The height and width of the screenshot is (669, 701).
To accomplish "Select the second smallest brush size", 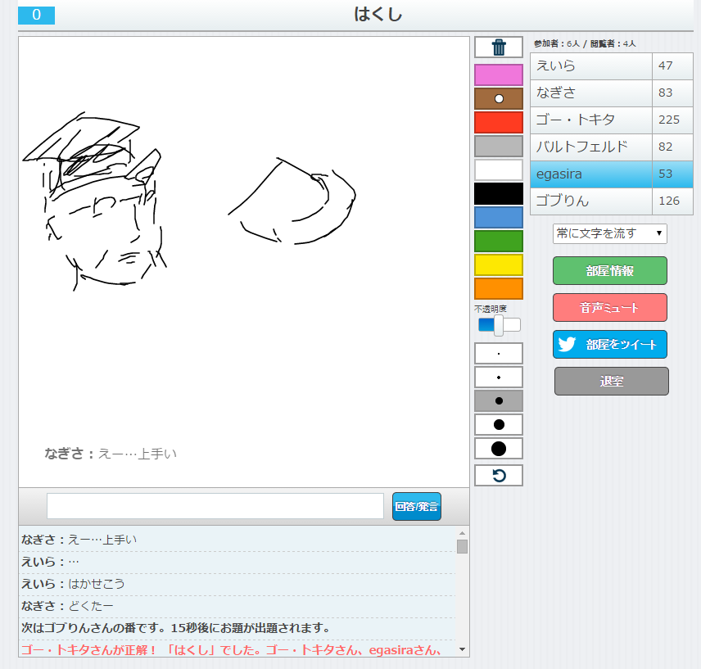I will pos(499,377).
